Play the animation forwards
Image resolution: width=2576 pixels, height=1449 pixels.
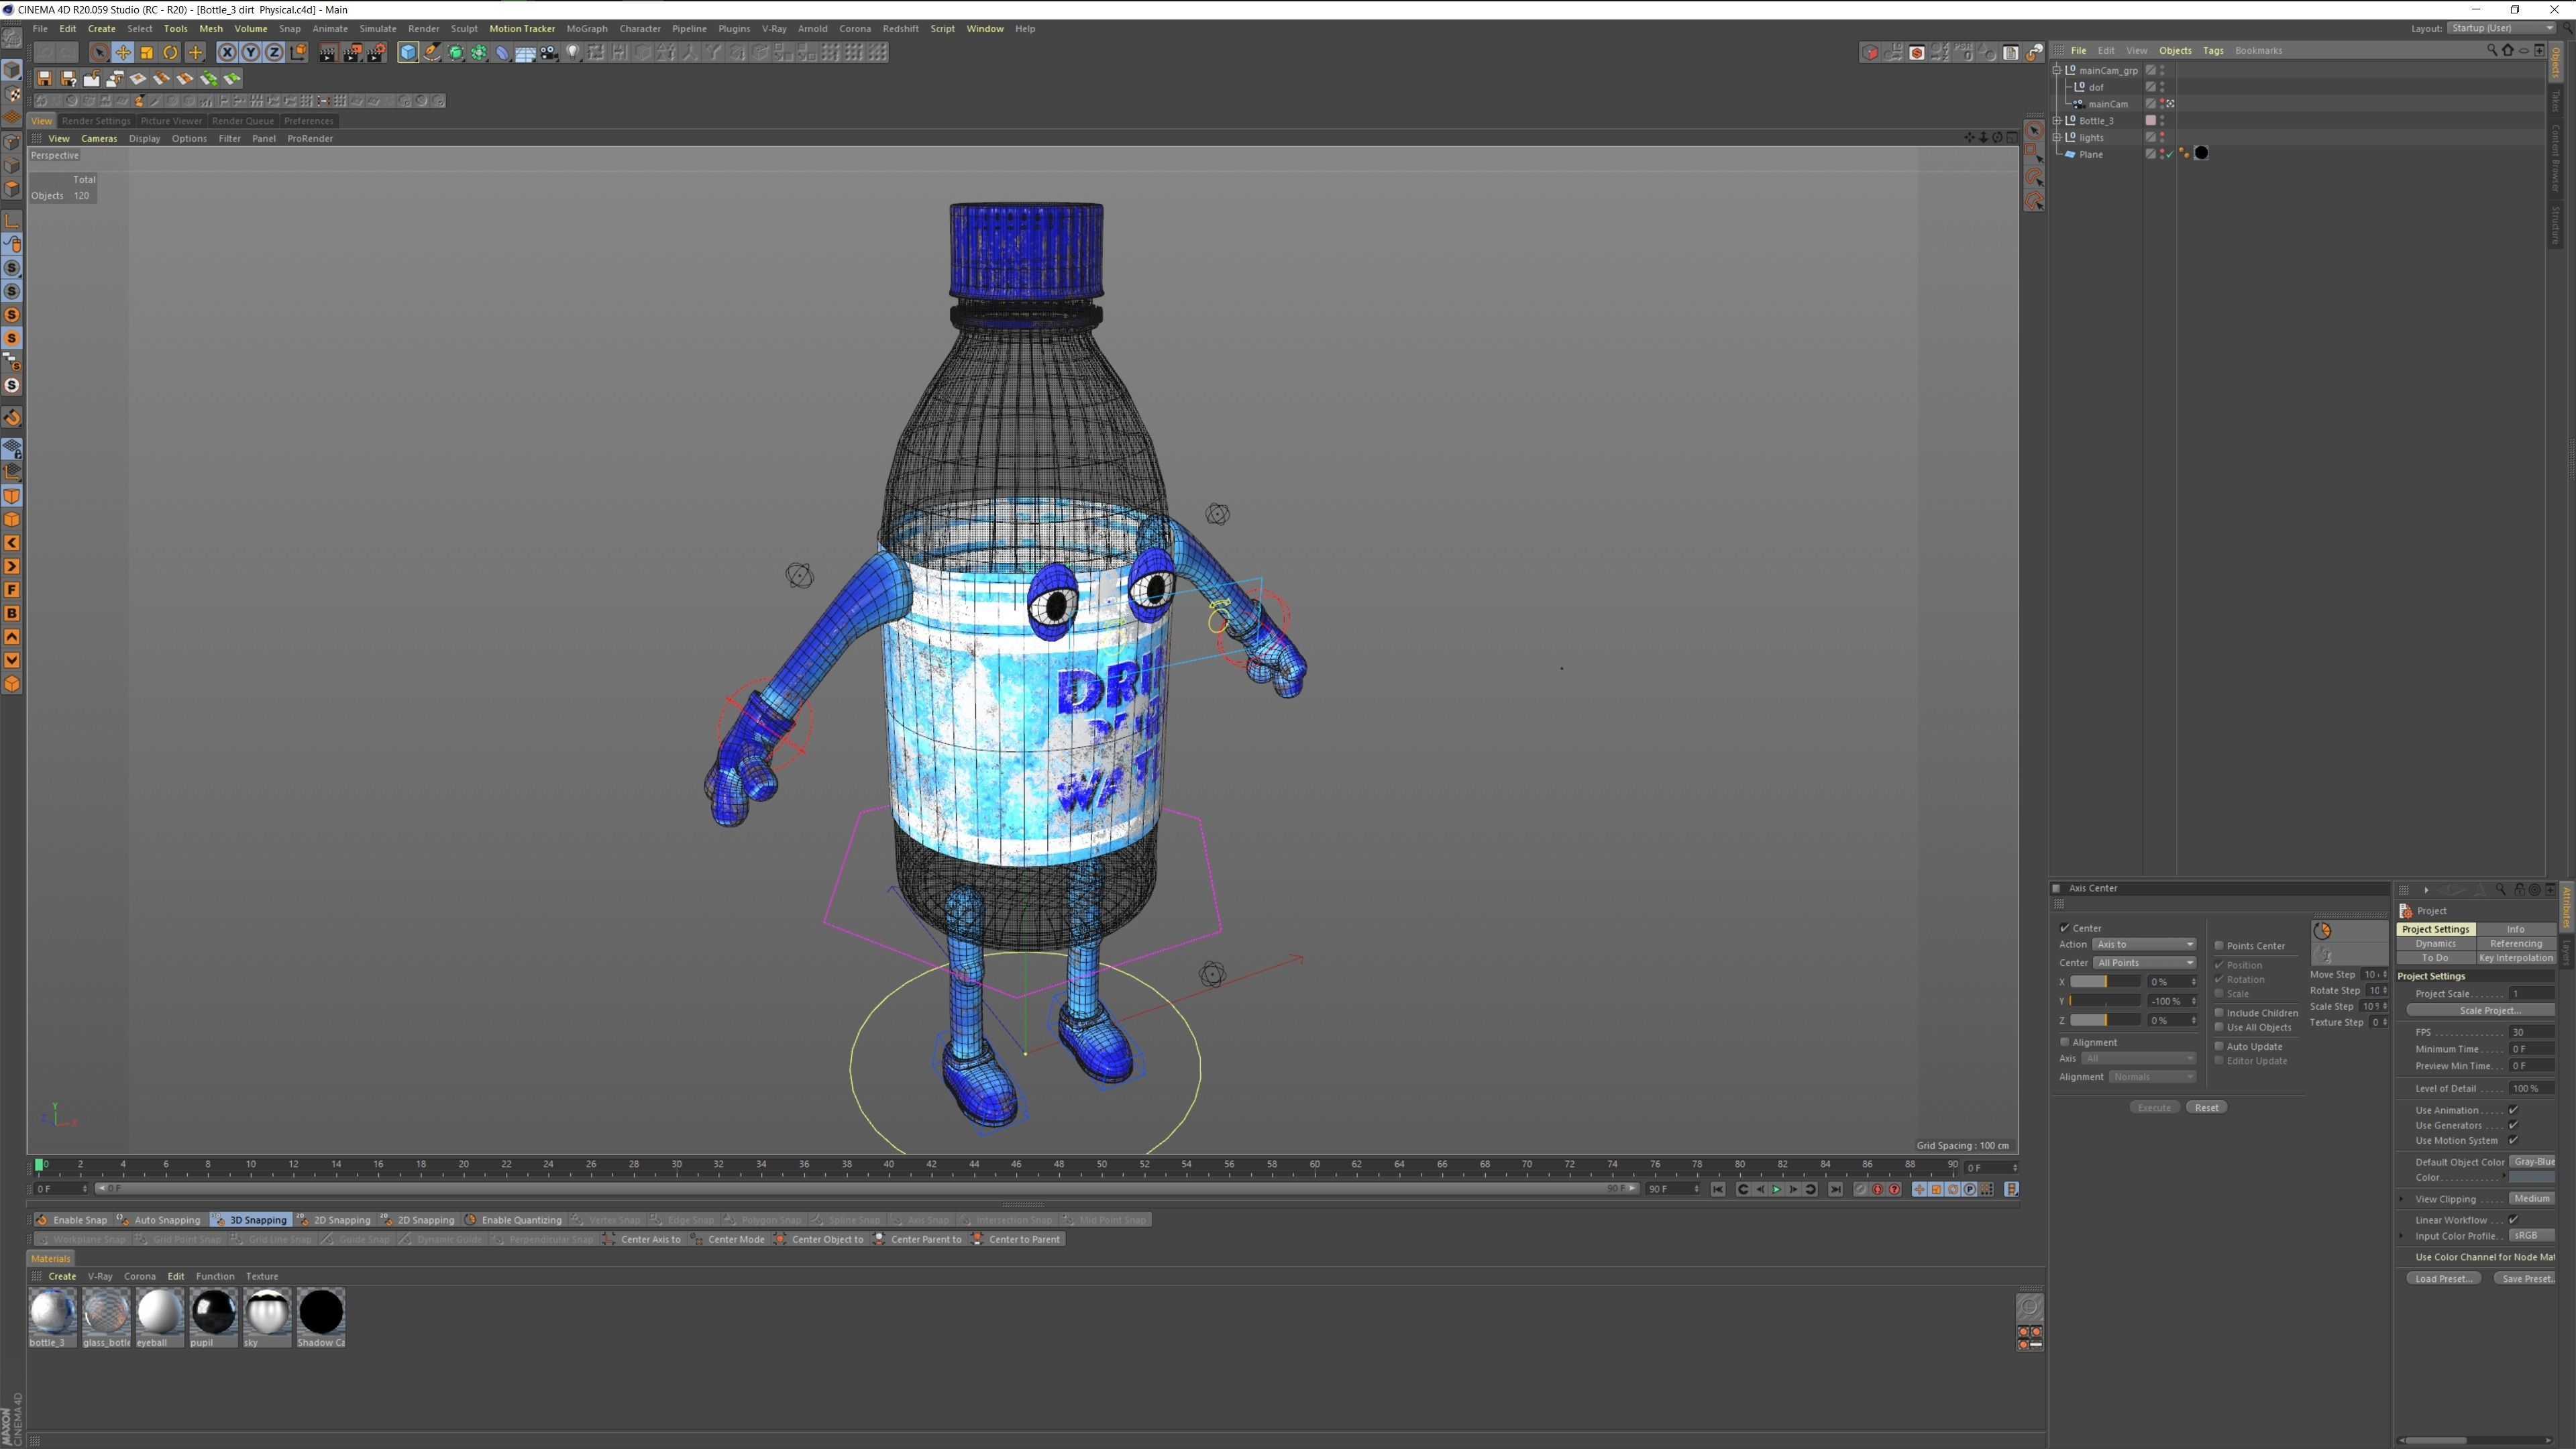point(1776,1189)
